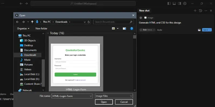Viewport: 215px width, 107px height.
Task: Collapse the Today (16) group
Action: [x=48, y=33]
